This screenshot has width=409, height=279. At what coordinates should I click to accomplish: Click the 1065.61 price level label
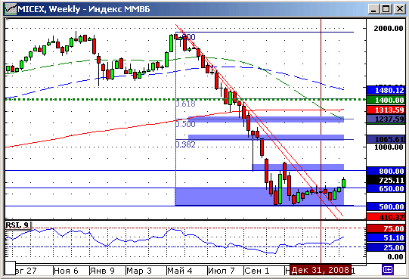click(386, 139)
